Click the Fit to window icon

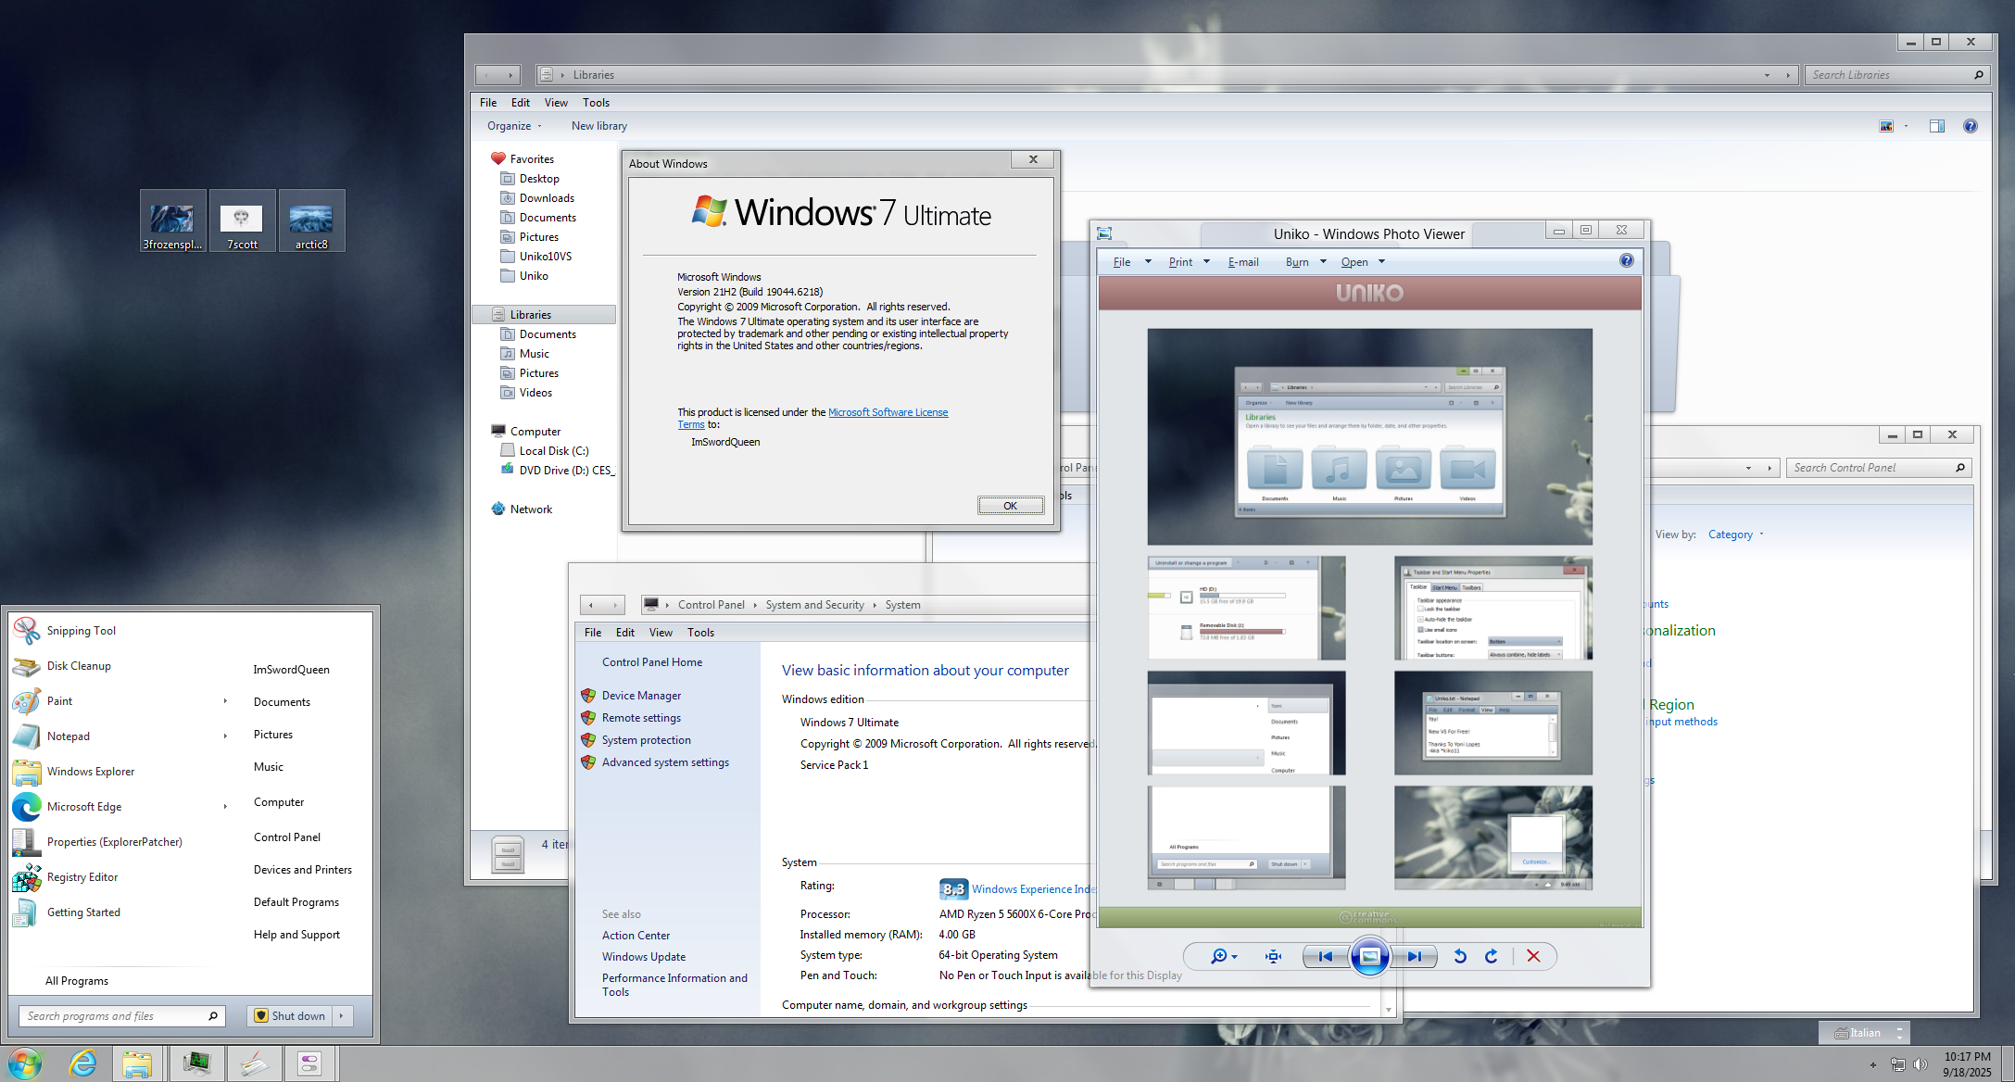[x=1274, y=956]
